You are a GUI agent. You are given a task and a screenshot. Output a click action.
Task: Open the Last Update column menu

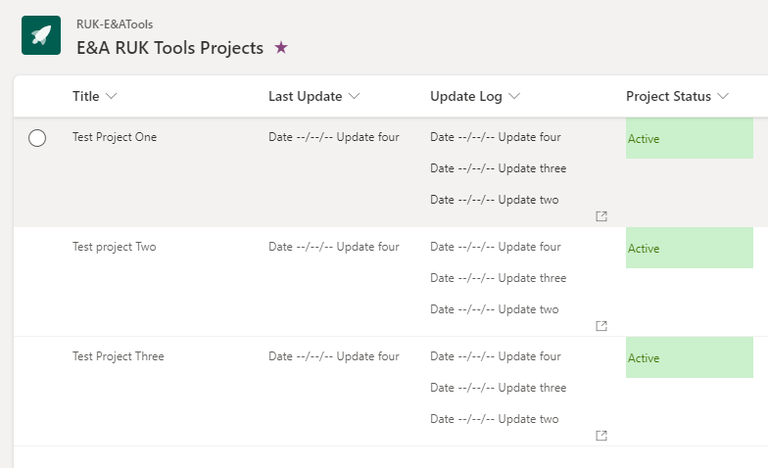coord(354,96)
